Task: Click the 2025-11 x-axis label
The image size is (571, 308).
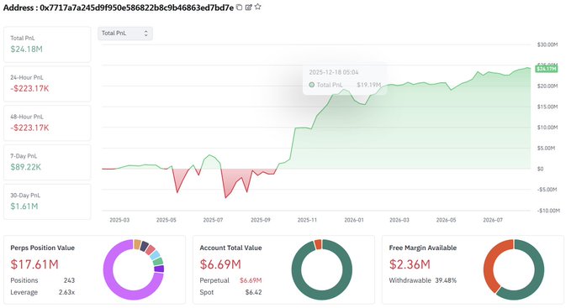Action: 307,220
